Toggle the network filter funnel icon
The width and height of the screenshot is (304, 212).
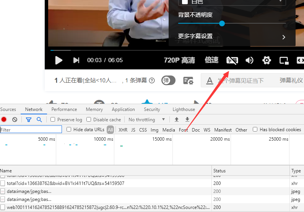click(x=29, y=120)
